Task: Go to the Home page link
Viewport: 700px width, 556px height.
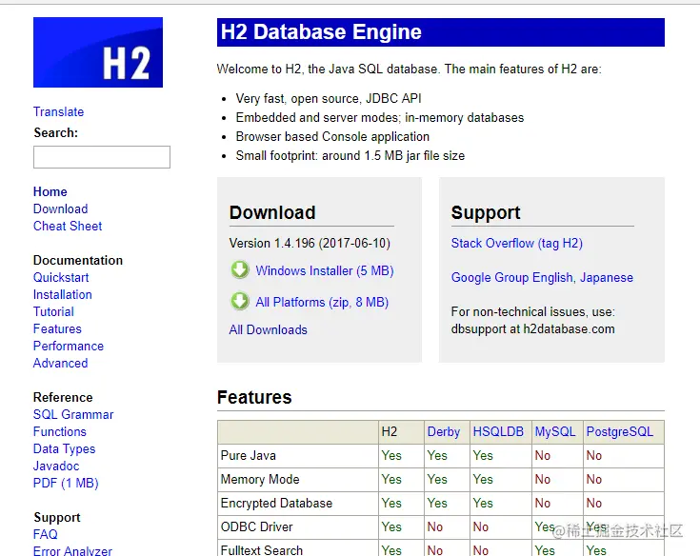Action: [50, 191]
